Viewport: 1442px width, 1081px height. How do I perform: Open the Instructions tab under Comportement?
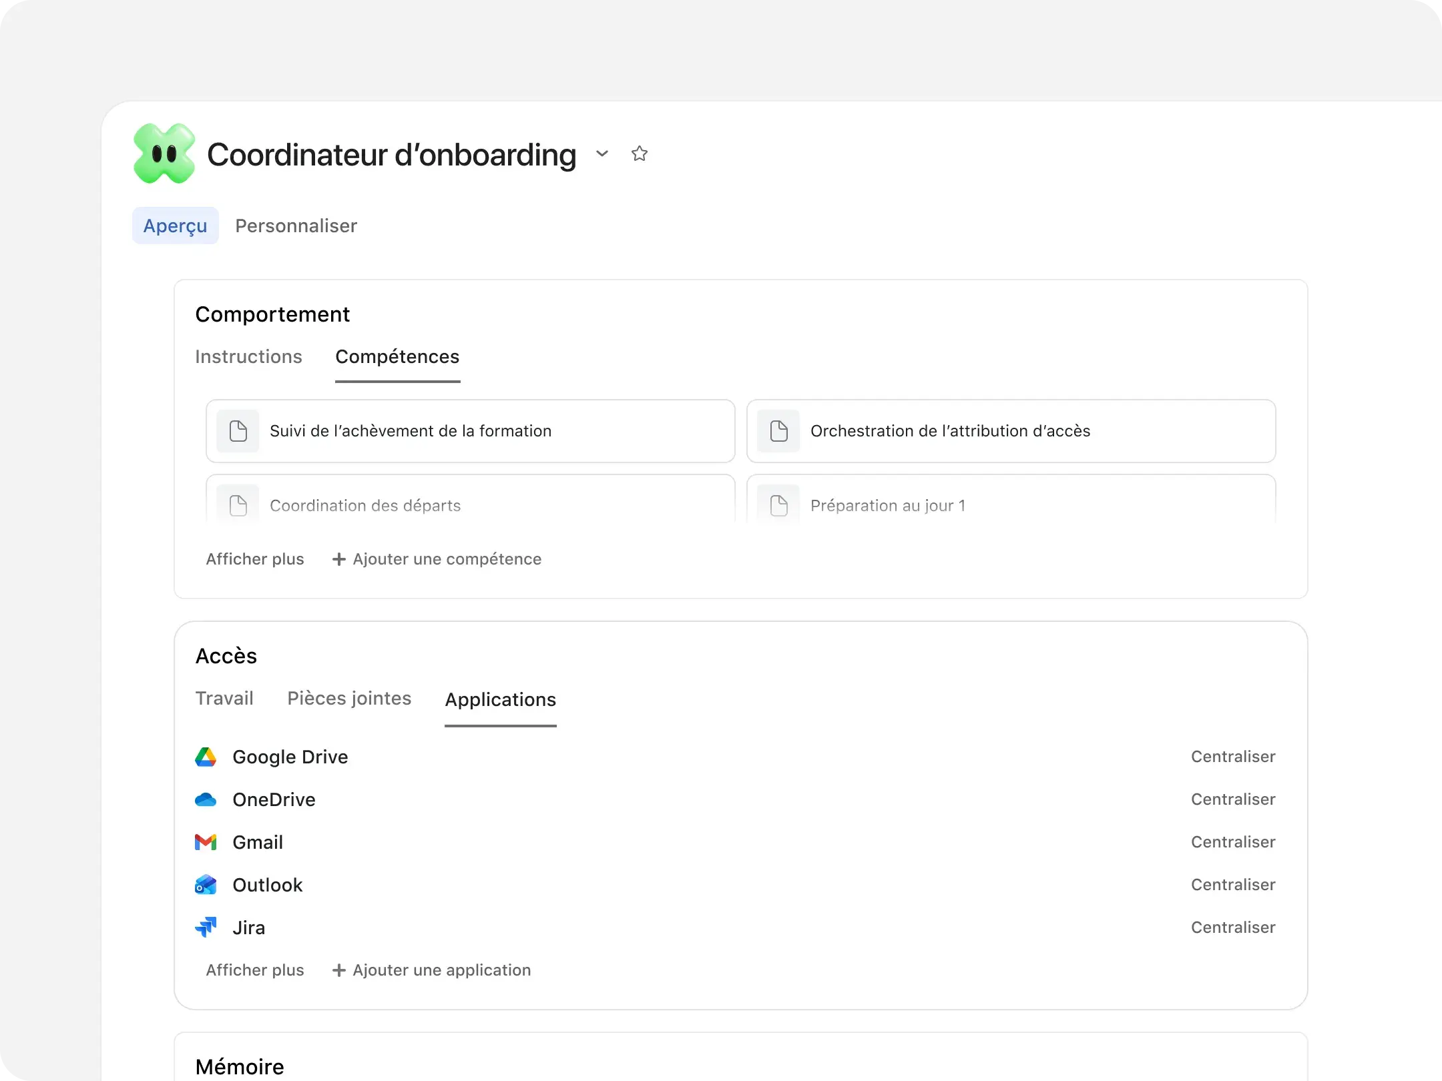click(248, 356)
